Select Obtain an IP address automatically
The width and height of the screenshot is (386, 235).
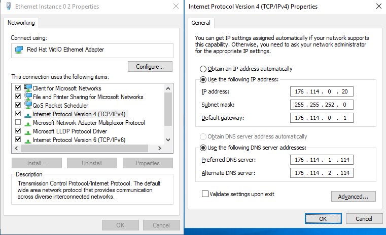(x=203, y=69)
